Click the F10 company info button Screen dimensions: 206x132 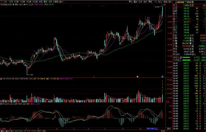155,2
